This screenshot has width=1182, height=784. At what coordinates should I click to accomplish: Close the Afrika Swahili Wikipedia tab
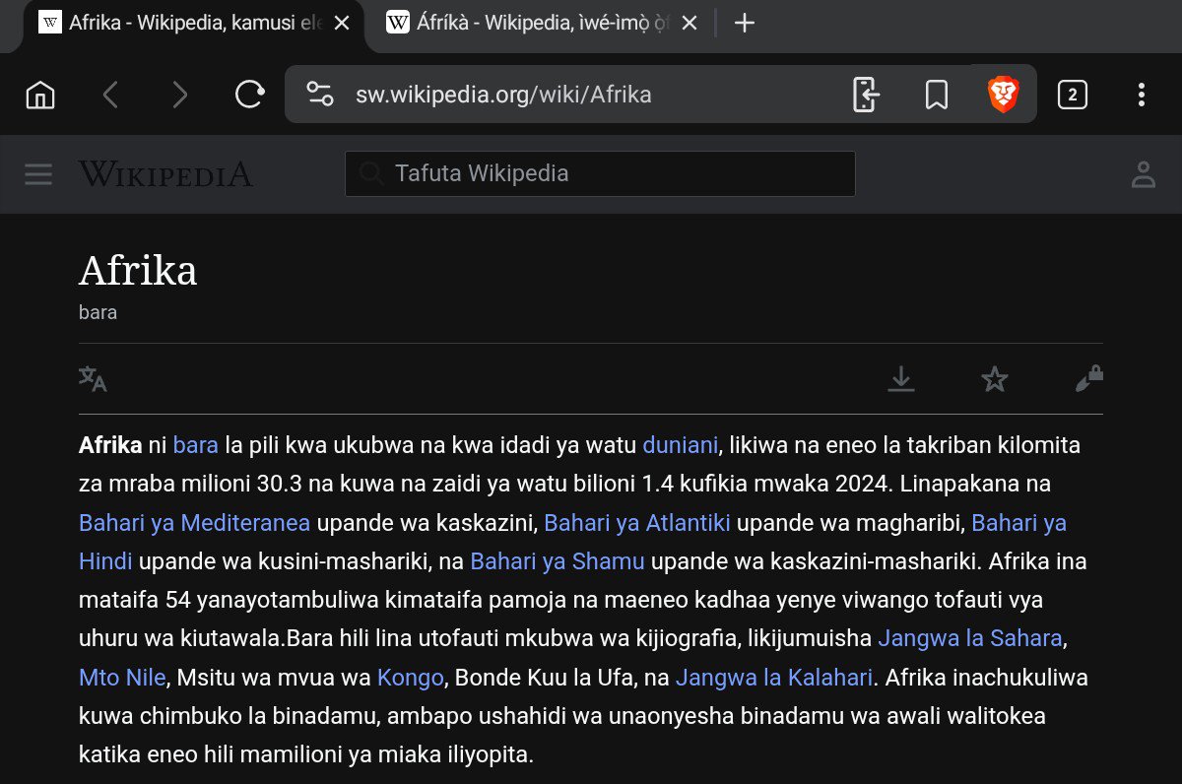(342, 24)
